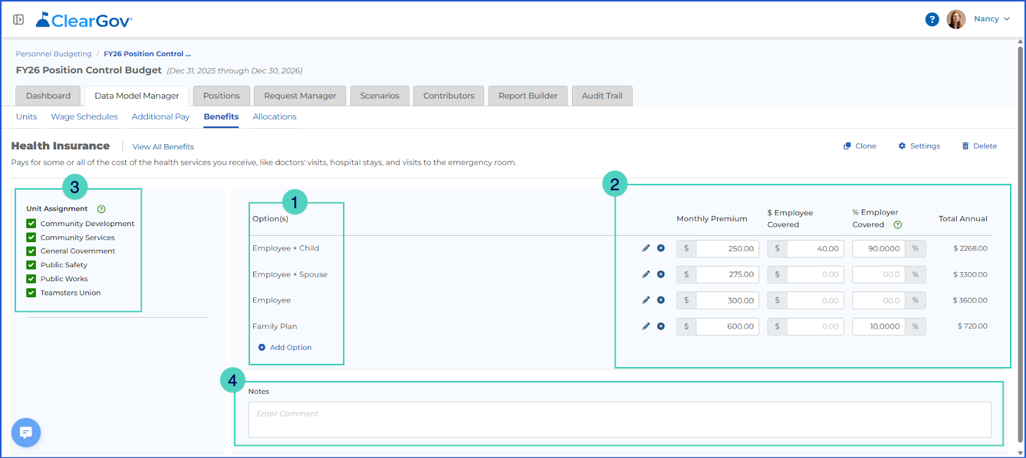Viewport: 1026px width, 458px height.
Task: Expand truncated FY26 Position Control breadcrumb
Action: point(147,54)
